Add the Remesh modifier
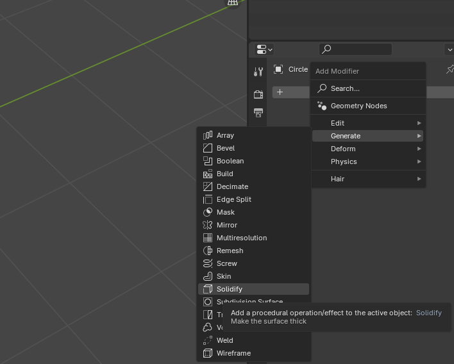The image size is (454, 364). (254, 251)
